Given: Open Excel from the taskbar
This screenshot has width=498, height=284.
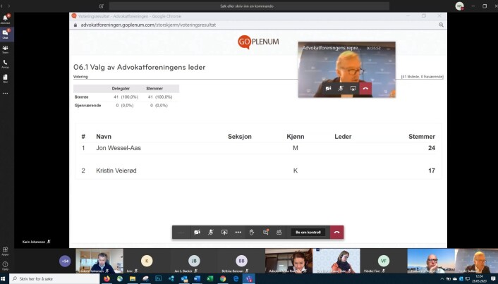Looking at the screenshot, I should click(x=210, y=279).
